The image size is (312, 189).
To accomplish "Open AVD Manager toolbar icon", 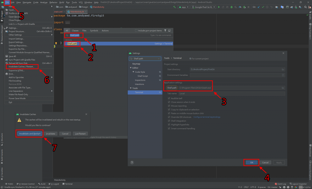I will [296, 7].
